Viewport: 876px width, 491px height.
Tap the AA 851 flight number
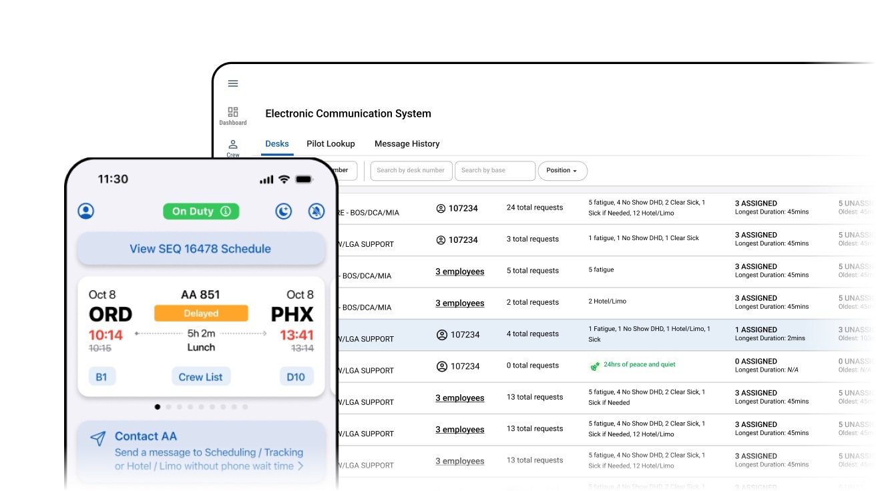pyautogui.click(x=200, y=295)
